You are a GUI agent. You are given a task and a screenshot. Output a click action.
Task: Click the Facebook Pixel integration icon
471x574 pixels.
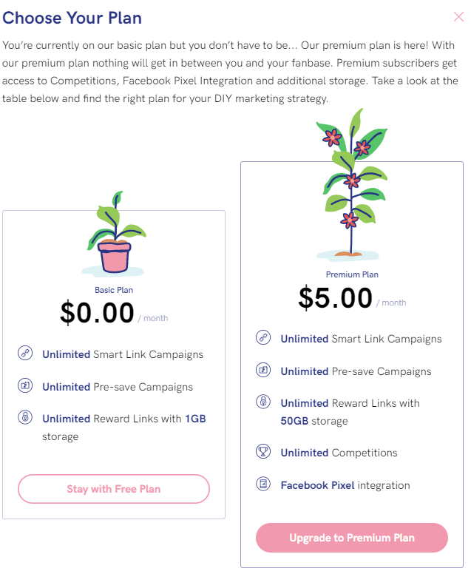click(x=263, y=484)
